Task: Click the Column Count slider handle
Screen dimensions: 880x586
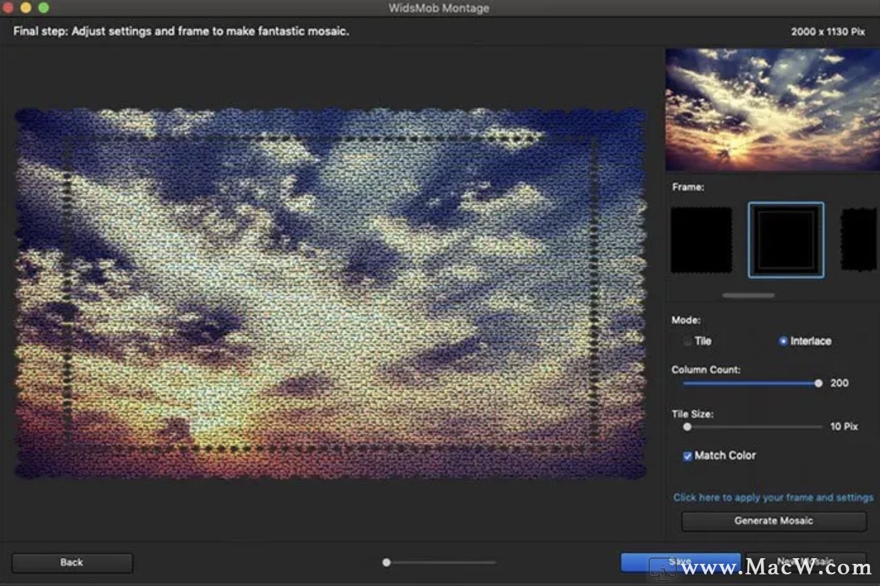Action: [819, 383]
